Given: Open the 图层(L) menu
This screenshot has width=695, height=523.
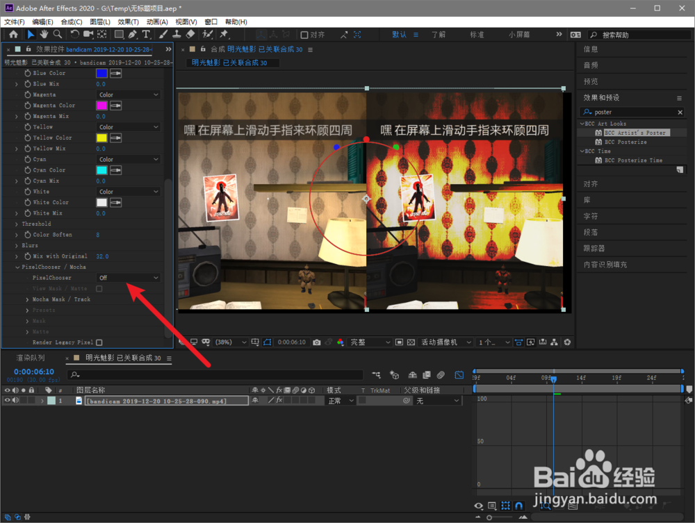Looking at the screenshot, I should (99, 22).
